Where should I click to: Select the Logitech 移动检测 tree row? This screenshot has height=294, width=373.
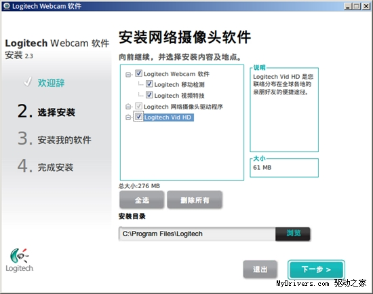179,85
